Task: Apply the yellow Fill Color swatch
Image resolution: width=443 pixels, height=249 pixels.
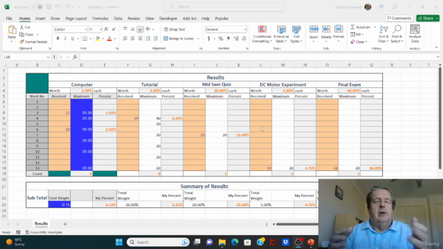Action: tap(98, 39)
